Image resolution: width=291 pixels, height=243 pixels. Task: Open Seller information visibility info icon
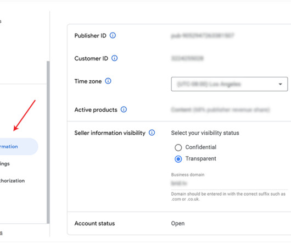[152, 132]
